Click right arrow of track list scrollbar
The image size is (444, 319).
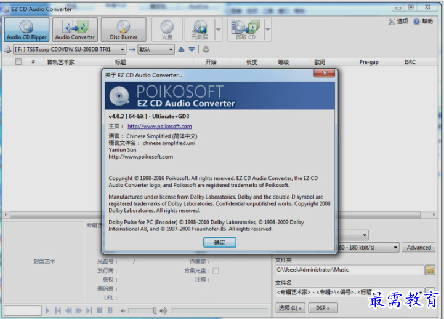pyautogui.click(x=434, y=215)
